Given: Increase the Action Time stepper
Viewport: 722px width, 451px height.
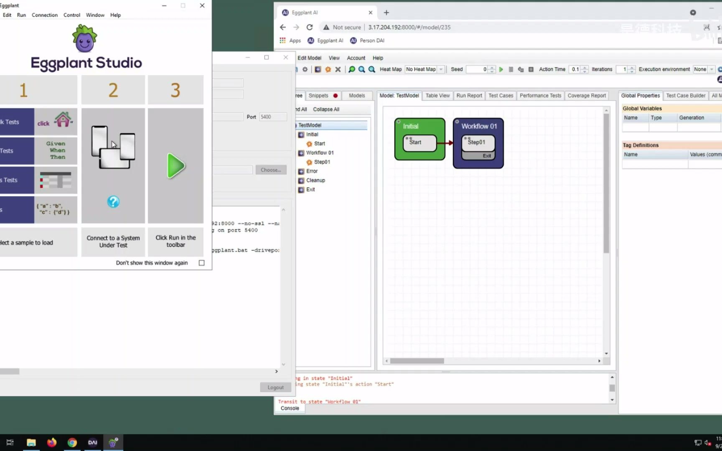Looking at the screenshot, I should (585, 68).
